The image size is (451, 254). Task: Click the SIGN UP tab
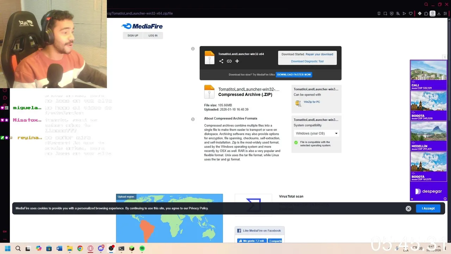pyautogui.click(x=133, y=35)
